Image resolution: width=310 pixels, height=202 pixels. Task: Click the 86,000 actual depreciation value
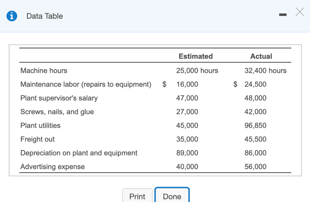[256, 153]
